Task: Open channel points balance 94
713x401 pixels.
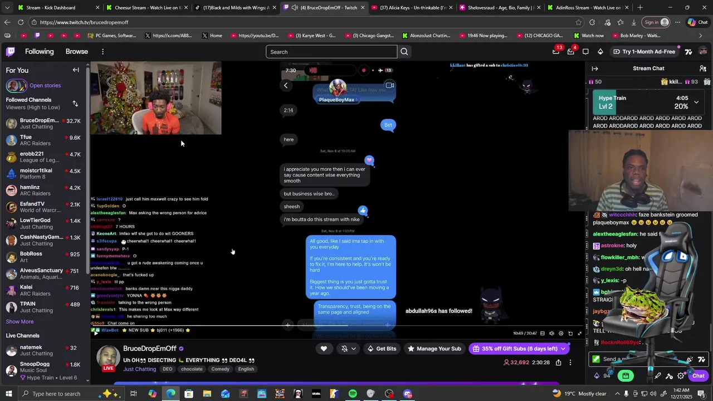Action: pos(602,376)
